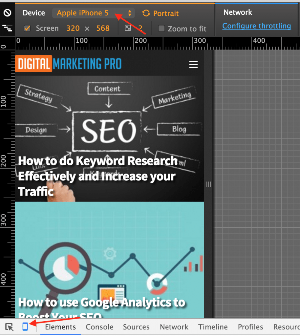
Task: Open the Apple iPhone 5 device dropdown
Action: click(x=94, y=13)
